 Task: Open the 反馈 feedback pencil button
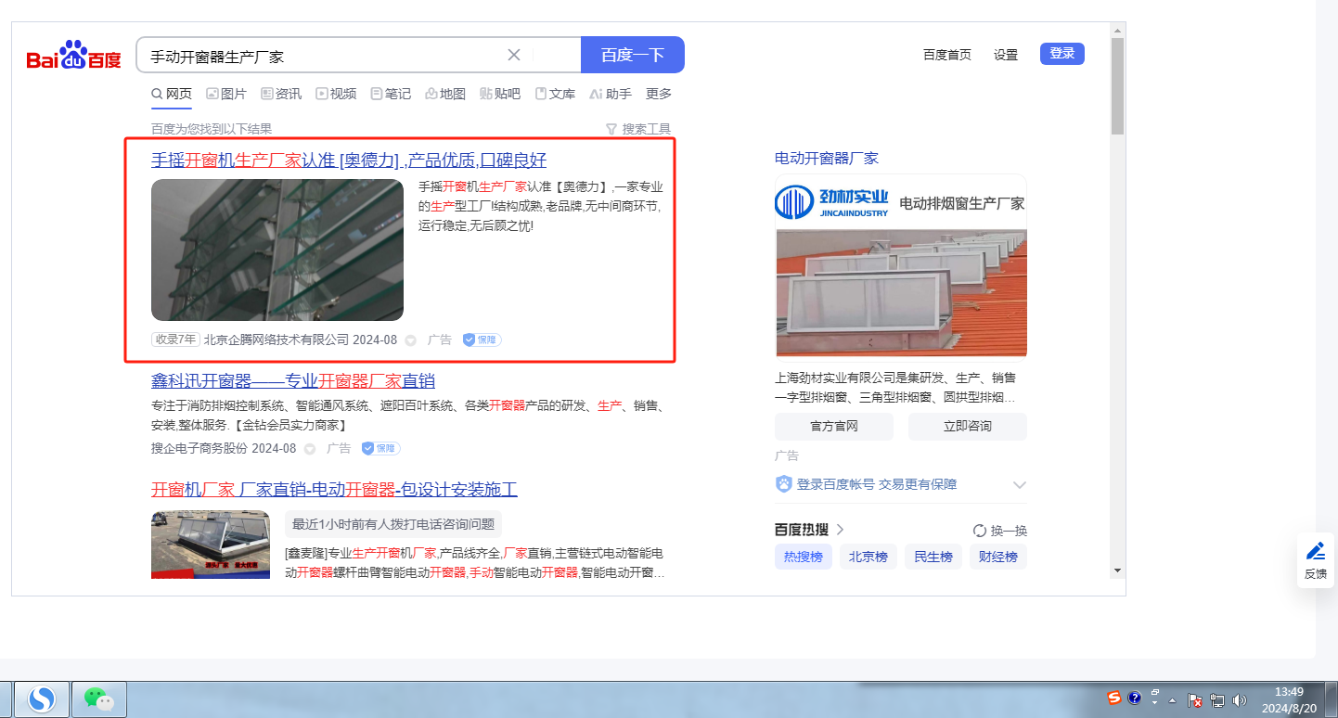pyautogui.click(x=1316, y=560)
